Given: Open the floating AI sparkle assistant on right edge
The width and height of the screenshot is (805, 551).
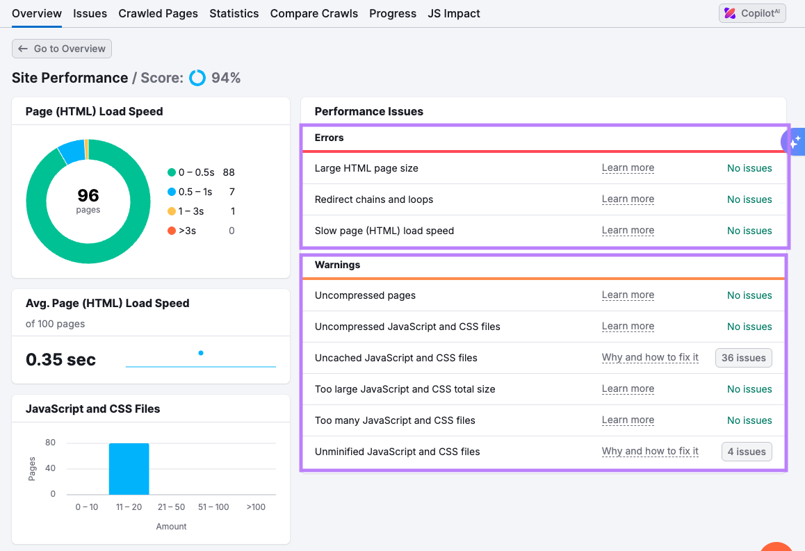Looking at the screenshot, I should [x=794, y=142].
